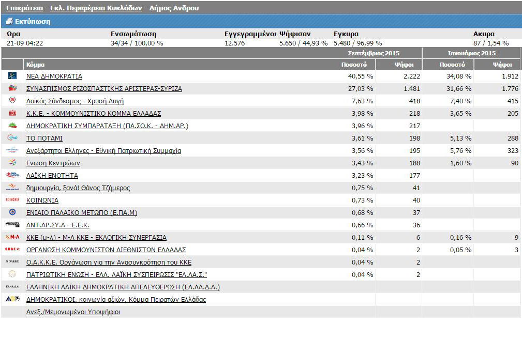Open Λαϊκός Σύνδεσμος - Χρυσή Αυγή link
The width and height of the screenshot is (522, 340).
(x=75, y=101)
